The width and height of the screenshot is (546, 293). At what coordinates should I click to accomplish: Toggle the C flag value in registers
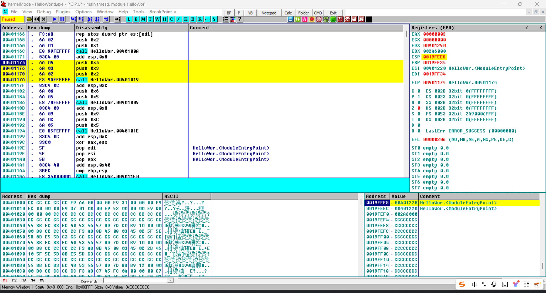tap(419, 91)
